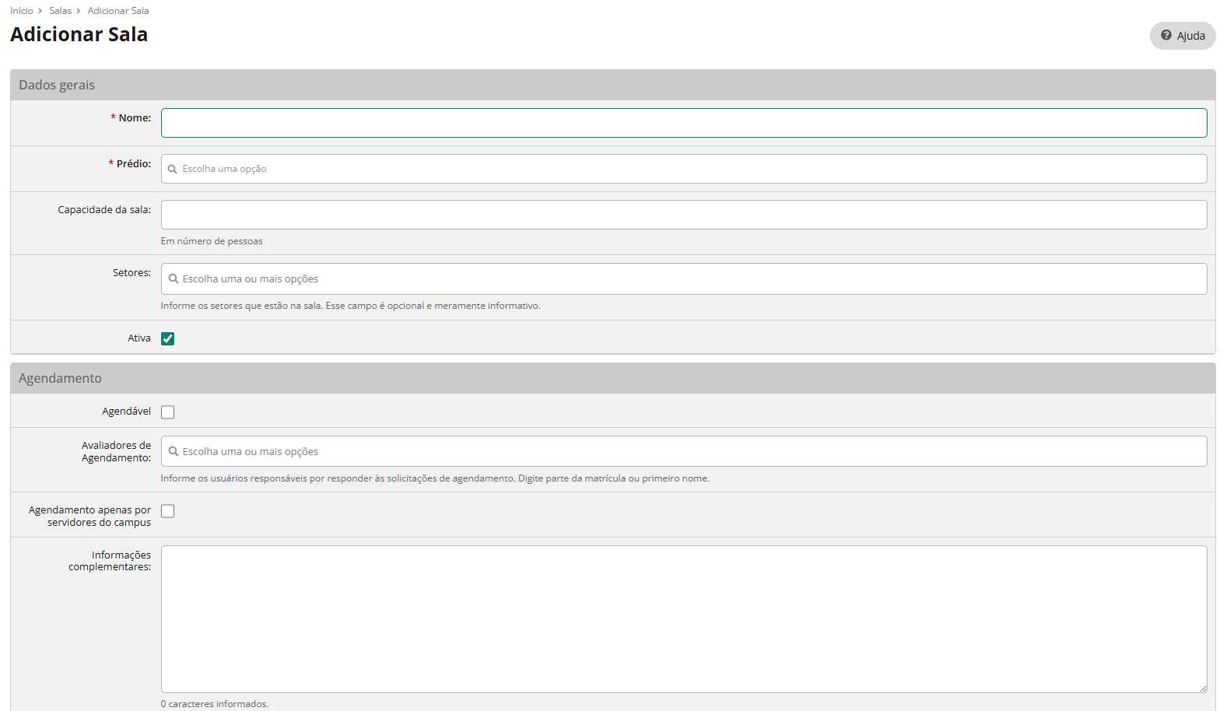Viewport: 1220px width, 711px height.
Task: Open the Prédio selection dropdown
Action: pyautogui.click(x=683, y=169)
